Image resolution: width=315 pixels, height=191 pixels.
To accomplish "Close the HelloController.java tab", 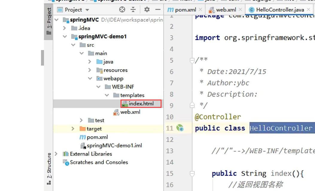I will 309,10.
